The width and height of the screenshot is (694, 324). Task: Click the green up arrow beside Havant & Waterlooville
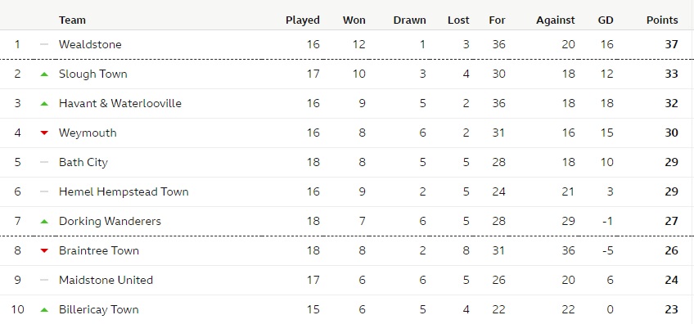pos(44,104)
